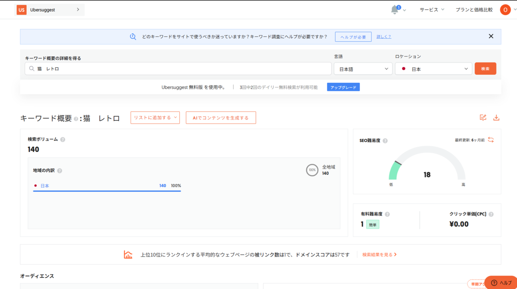Click the magnifier icon in search field
Screen dimensions: 517x289
[x=31, y=69]
